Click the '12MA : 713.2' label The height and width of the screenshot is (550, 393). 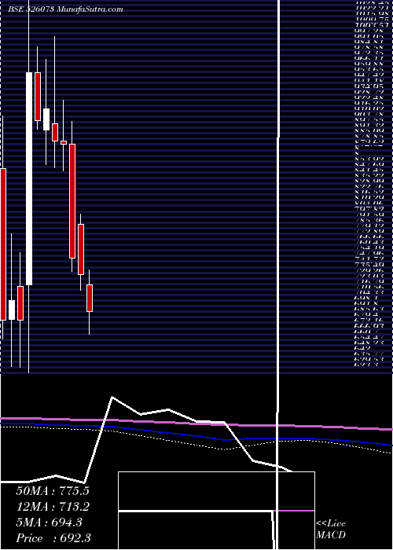tap(53, 507)
